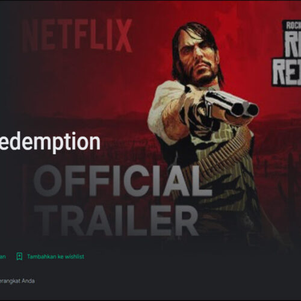Click the faded NETFLIX logo
The image size is (301, 301).
click(77, 36)
